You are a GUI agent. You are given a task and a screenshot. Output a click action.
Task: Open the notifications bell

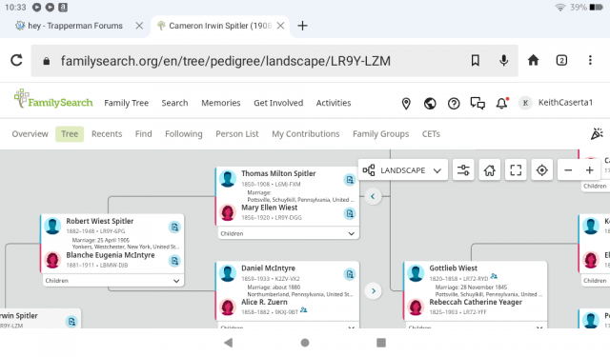[x=502, y=103]
